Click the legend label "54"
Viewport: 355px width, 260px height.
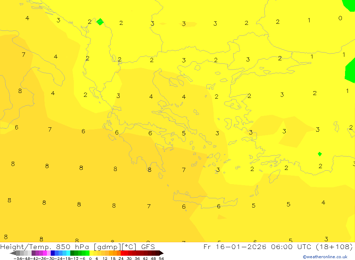tap(161, 259)
